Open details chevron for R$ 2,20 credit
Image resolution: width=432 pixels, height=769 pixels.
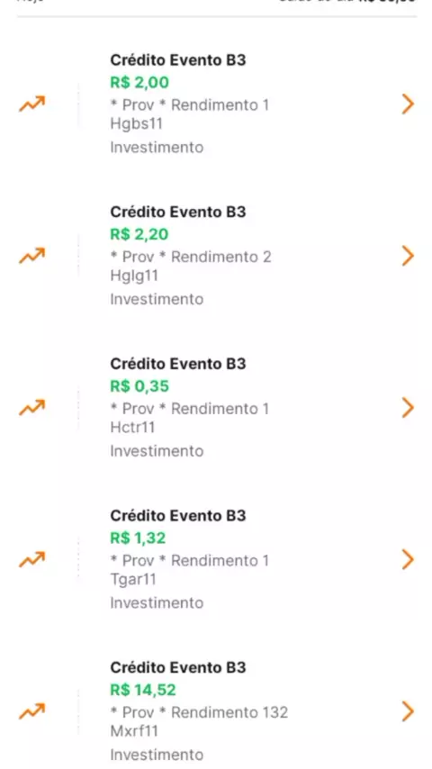tap(408, 256)
